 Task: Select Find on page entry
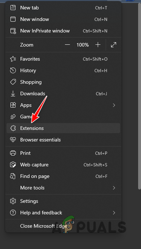63,176
